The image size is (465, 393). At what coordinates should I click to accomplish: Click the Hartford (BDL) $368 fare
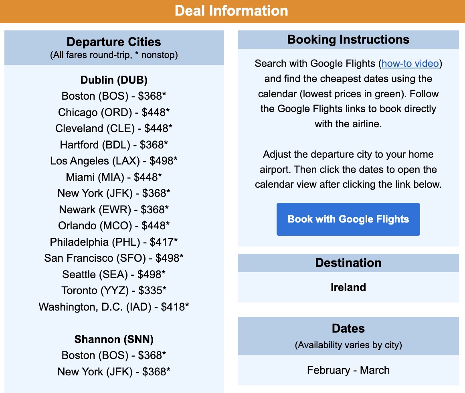pos(113,144)
